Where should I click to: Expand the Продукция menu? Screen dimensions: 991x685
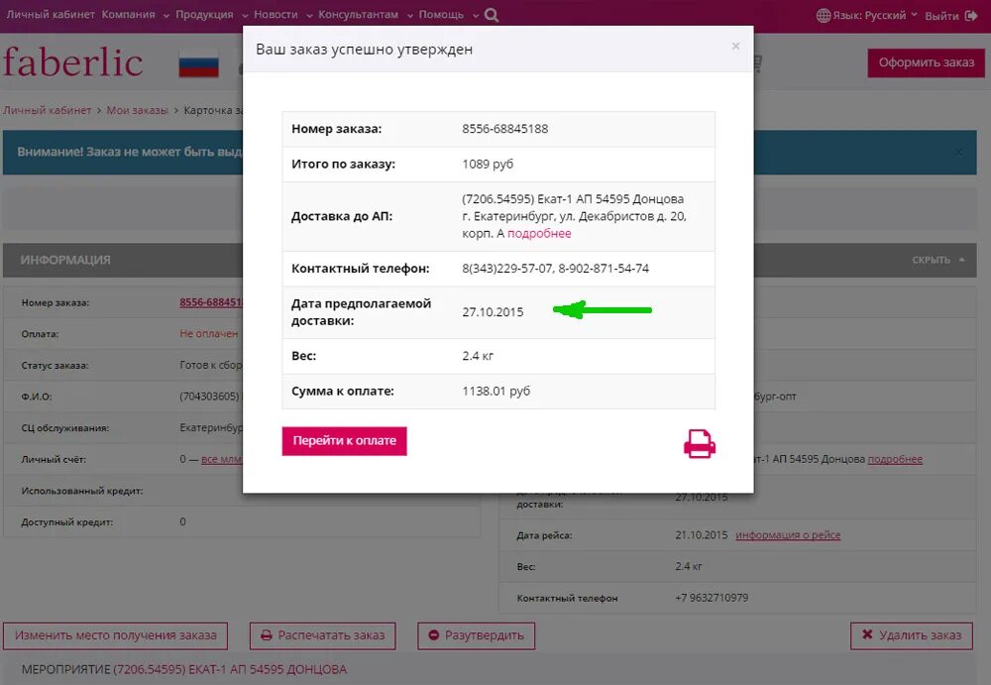point(209,15)
